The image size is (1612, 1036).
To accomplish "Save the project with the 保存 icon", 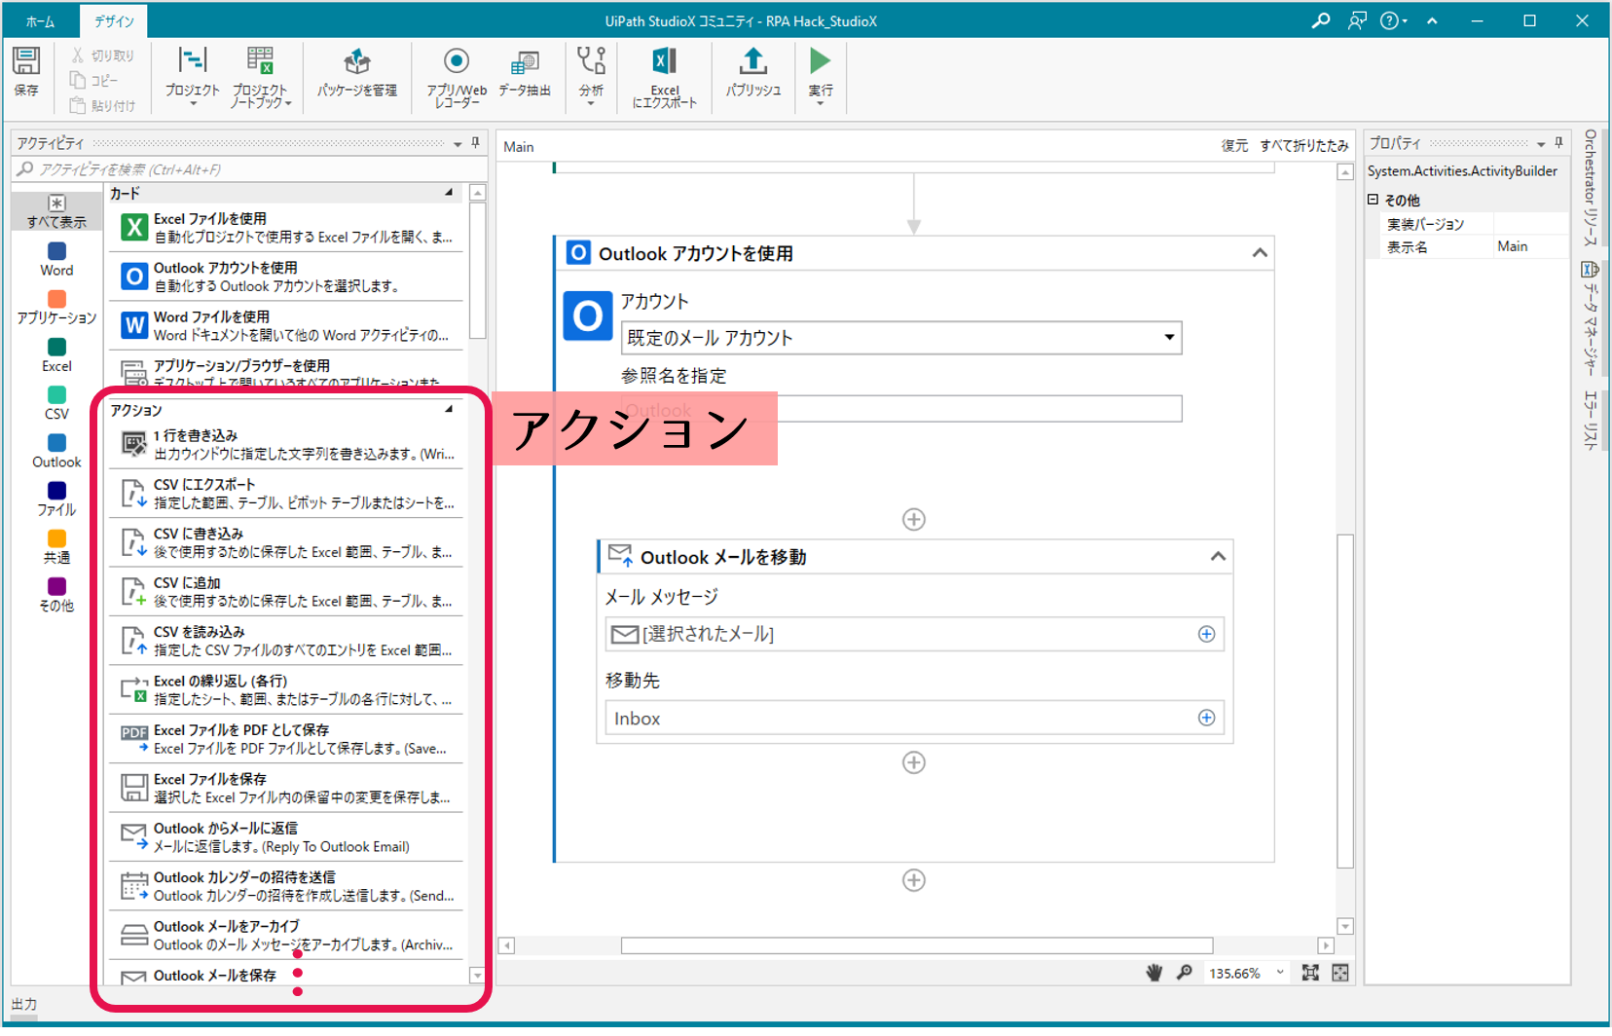I will tap(26, 73).
